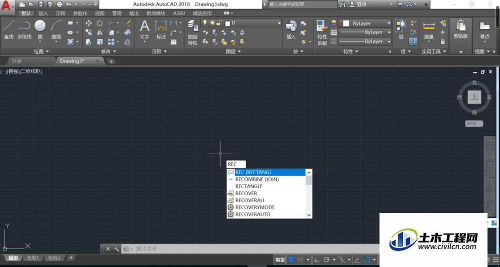The width and height of the screenshot is (500, 267).
Task: Toggle ortho mode in status bar
Action: [x=317, y=260]
